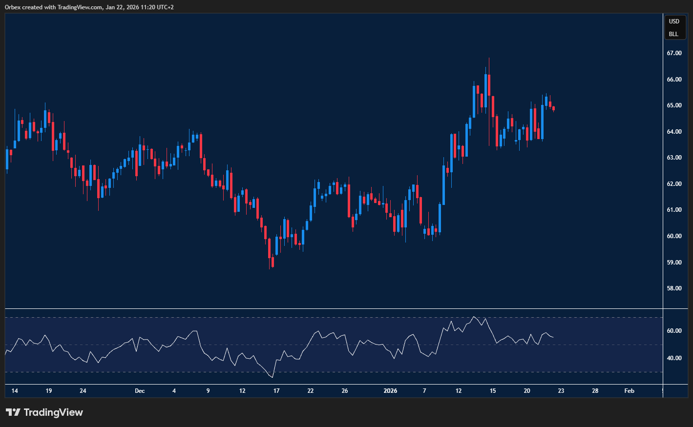Expand the chart timeframe by clicking Dec label
Viewport: 693px width, 427px height.
pyautogui.click(x=140, y=391)
